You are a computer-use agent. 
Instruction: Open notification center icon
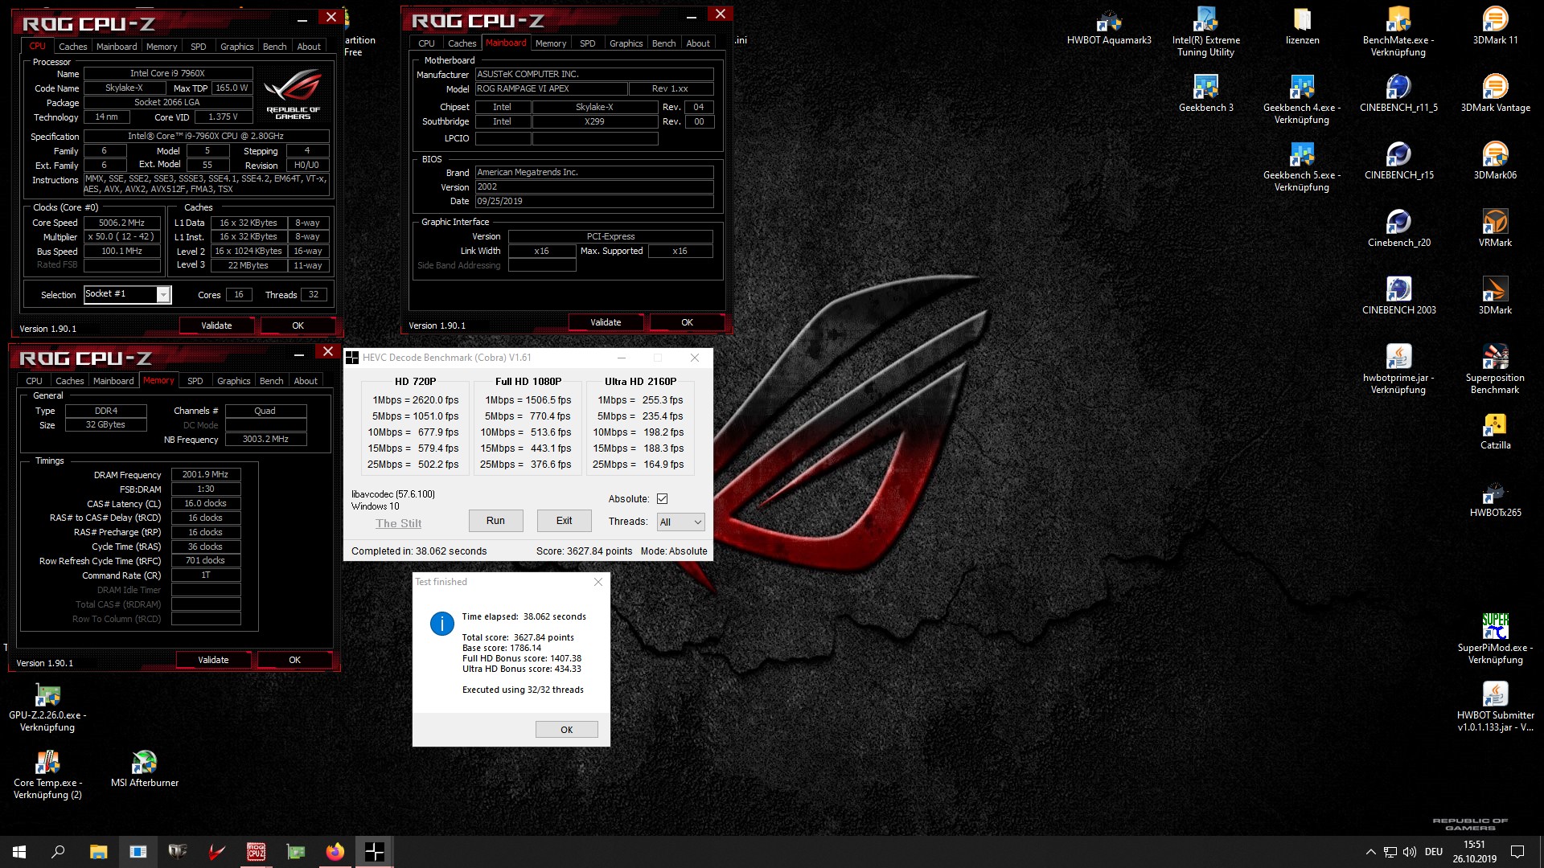pos(1517,852)
